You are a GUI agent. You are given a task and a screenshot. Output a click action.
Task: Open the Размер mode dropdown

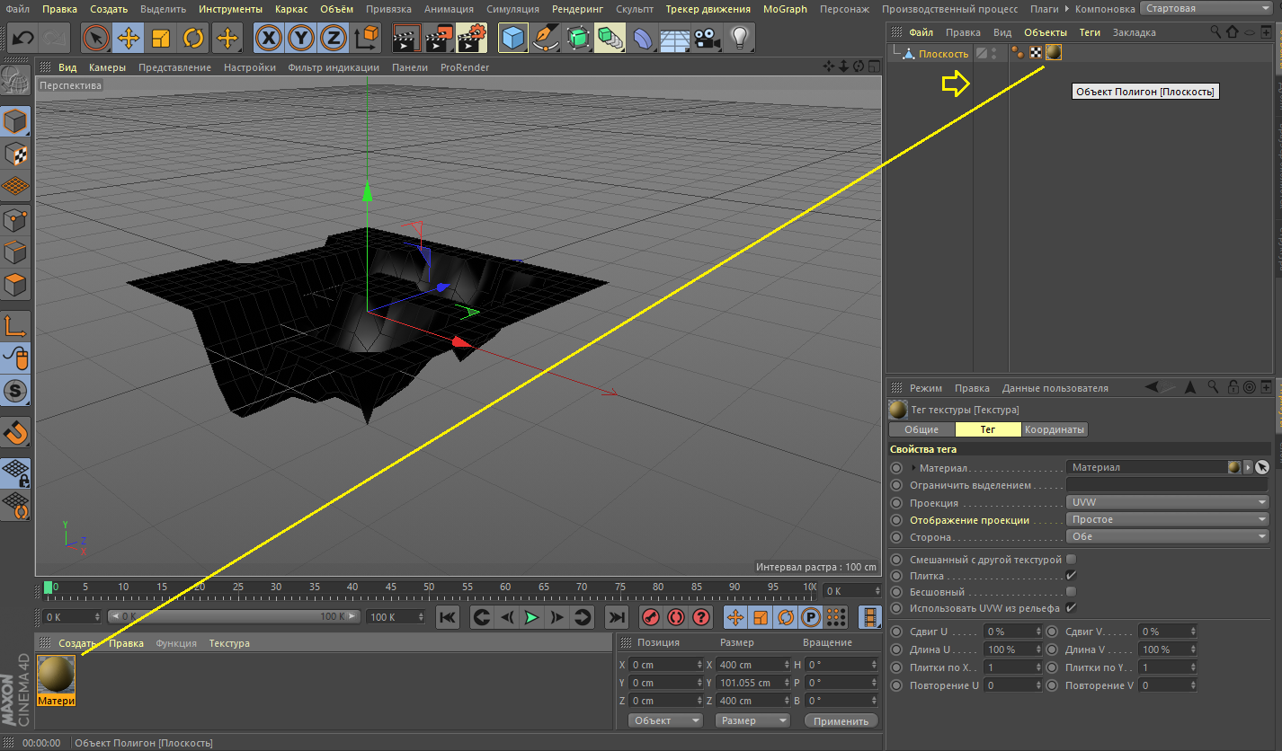(x=752, y=720)
